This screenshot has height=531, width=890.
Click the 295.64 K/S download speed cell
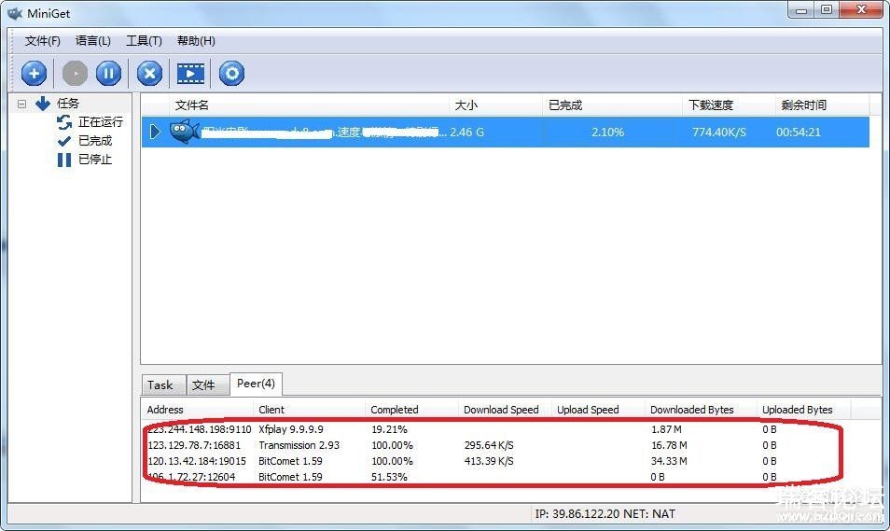click(489, 445)
